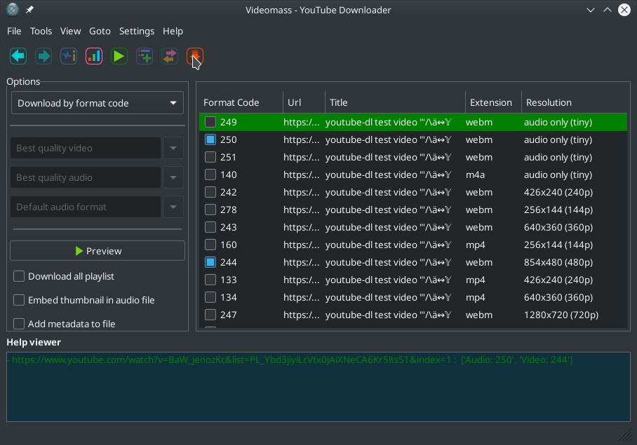
Task: Open the File menu
Action: click(x=14, y=32)
